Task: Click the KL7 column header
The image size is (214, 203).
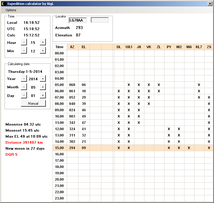Action: point(199,47)
